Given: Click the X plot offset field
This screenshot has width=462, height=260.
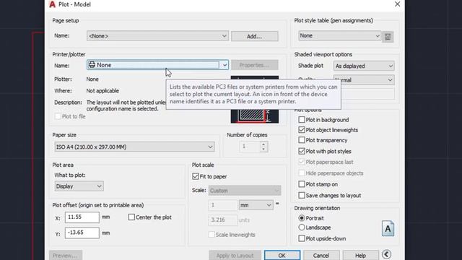Looking at the screenshot, I should coord(82,217).
